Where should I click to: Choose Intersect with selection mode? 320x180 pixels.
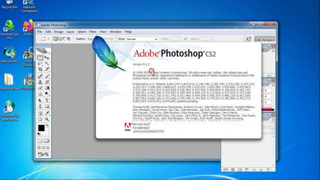coord(69,39)
